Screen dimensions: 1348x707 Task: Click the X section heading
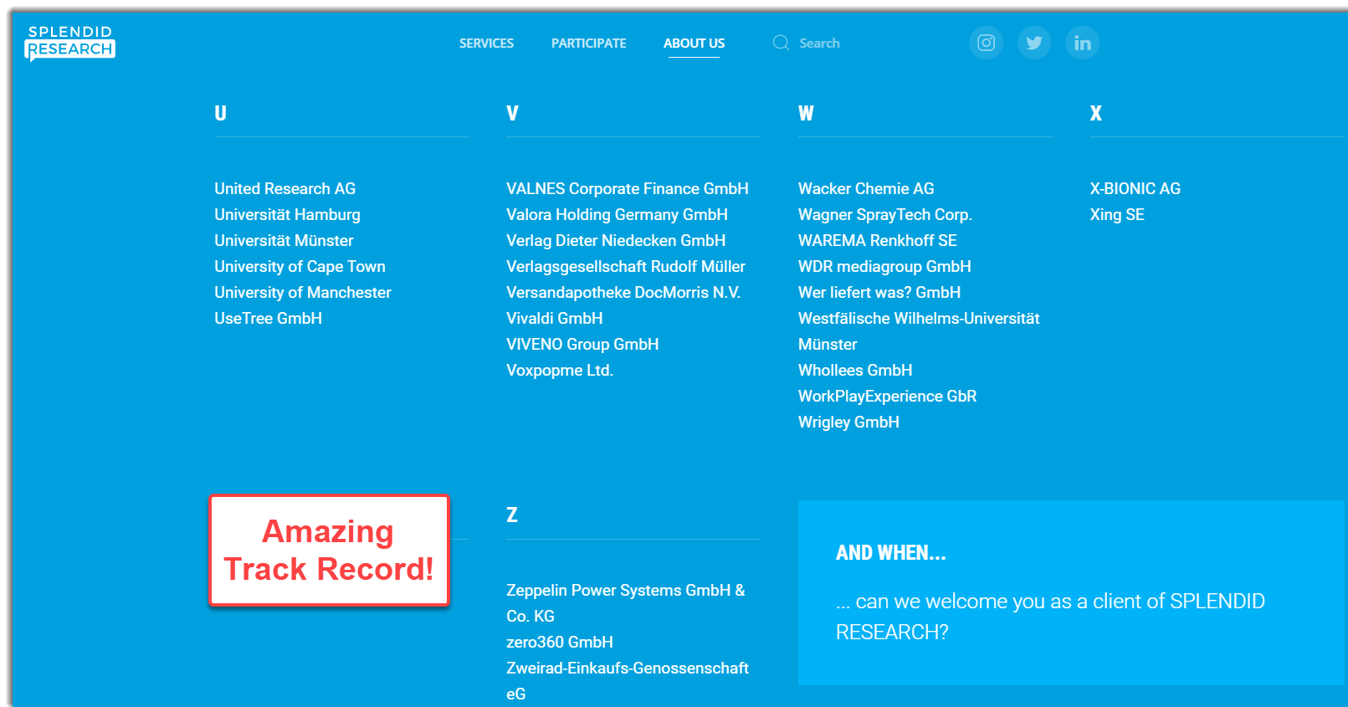(1095, 114)
